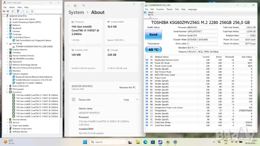260x146 pixels.
Task: Click the Firmware category icon
Action: coord(10,52)
